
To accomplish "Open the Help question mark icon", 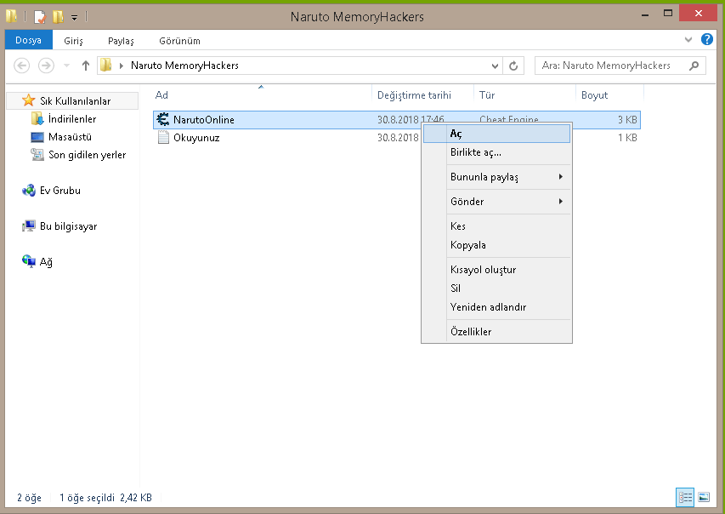I will pyautogui.click(x=706, y=39).
